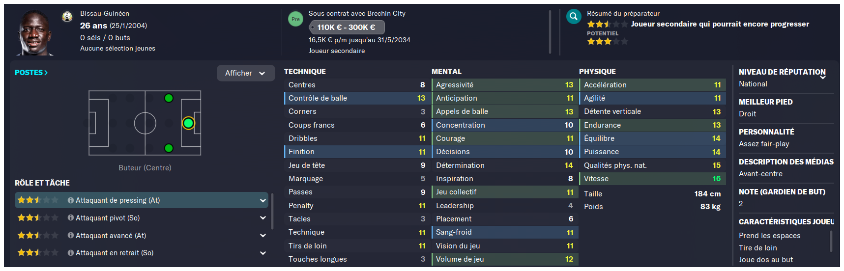Click the potential star rating
The image size is (844, 271).
608,42
